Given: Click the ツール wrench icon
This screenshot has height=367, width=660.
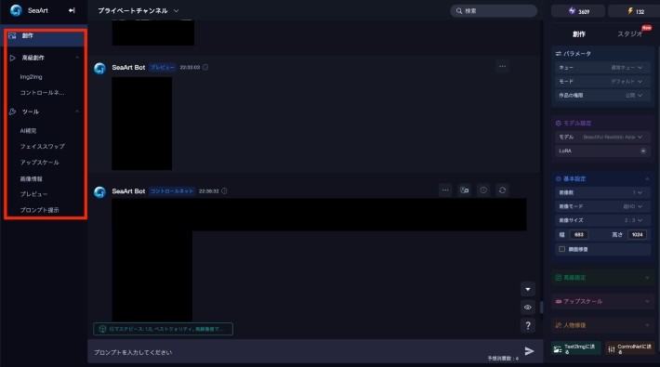Looking at the screenshot, I should pyautogui.click(x=12, y=111).
